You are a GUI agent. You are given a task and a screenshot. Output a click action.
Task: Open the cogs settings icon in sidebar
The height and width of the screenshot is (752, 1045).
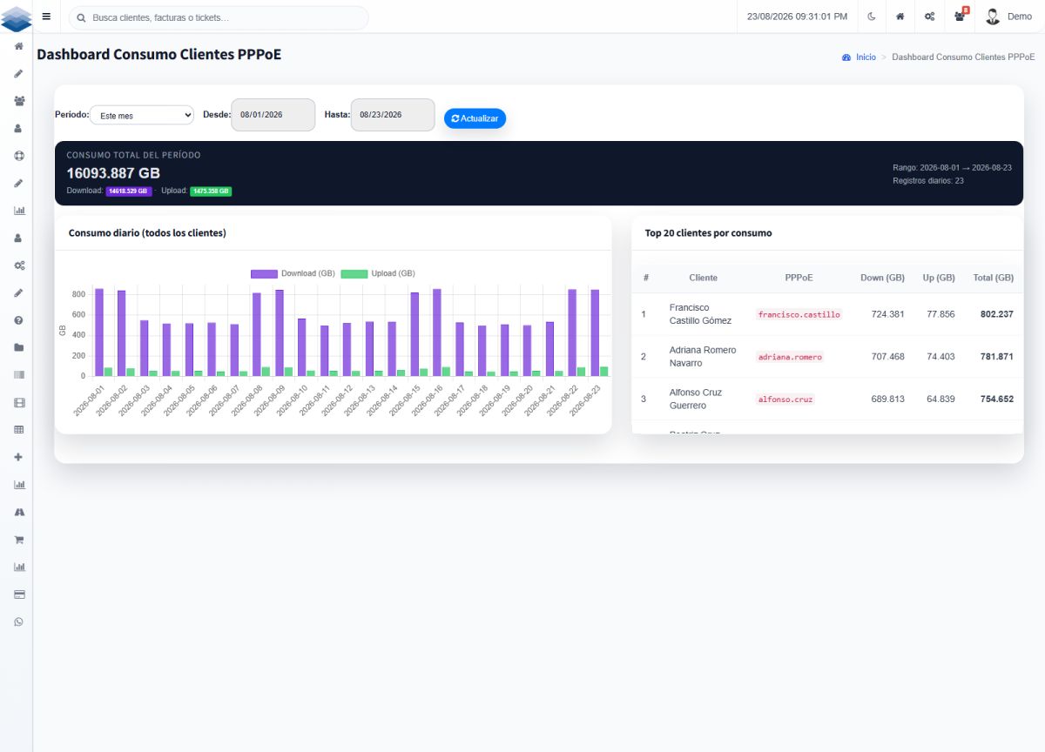19,265
